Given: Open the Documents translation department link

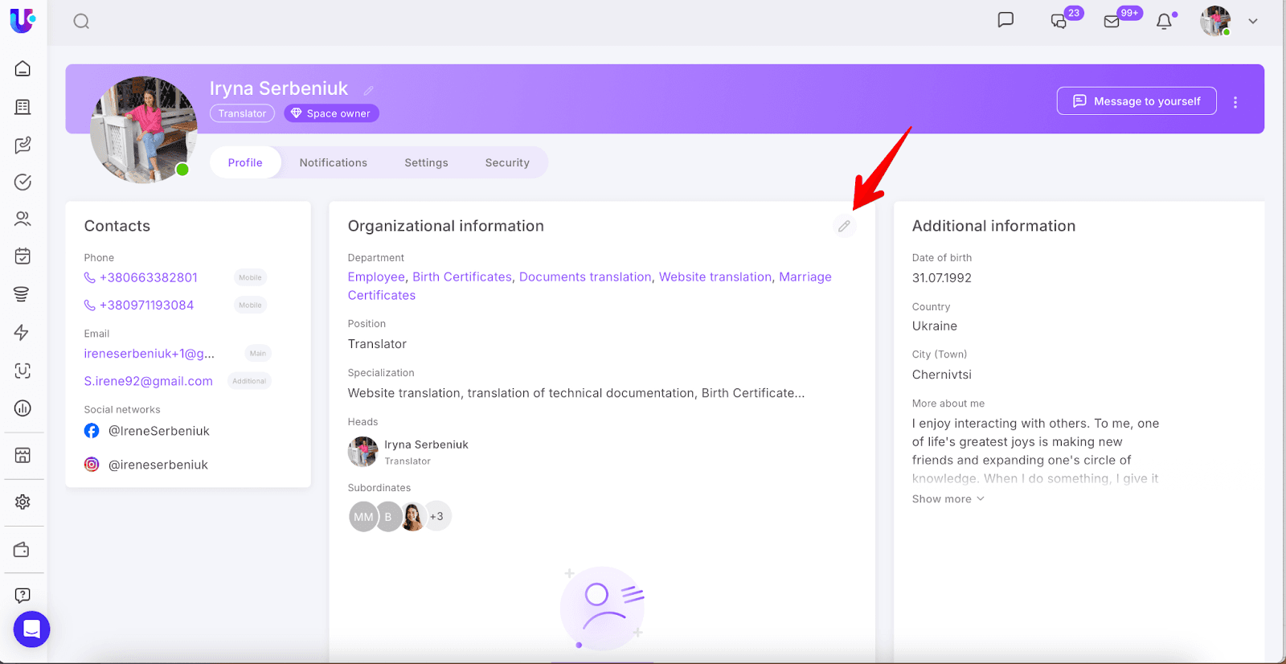Looking at the screenshot, I should pyautogui.click(x=585, y=277).
